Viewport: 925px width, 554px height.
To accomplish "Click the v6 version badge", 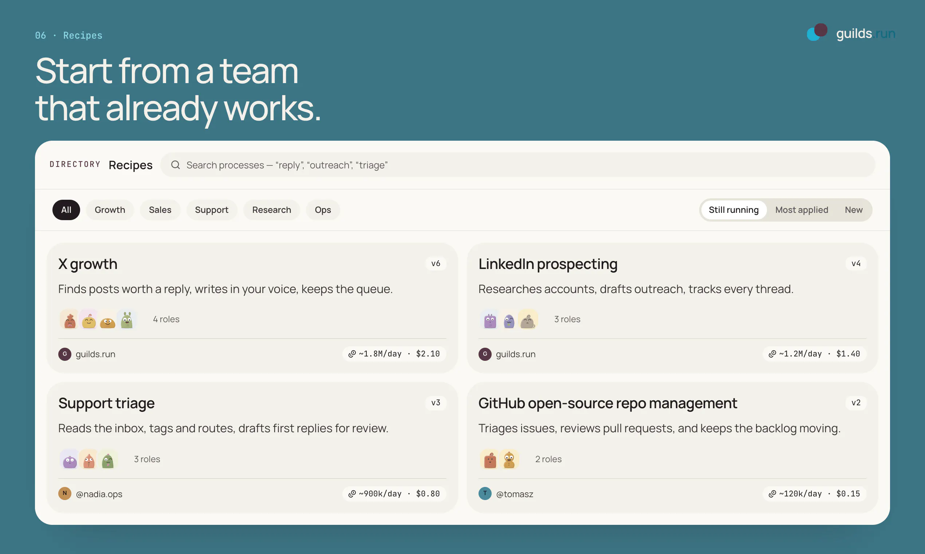I will coord(436,264).
